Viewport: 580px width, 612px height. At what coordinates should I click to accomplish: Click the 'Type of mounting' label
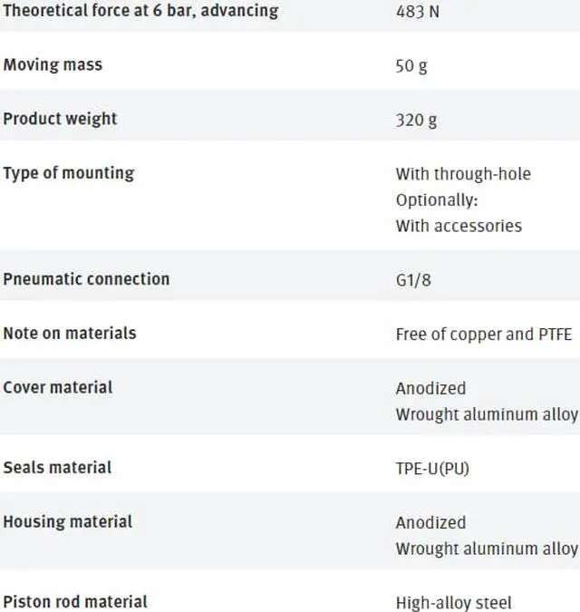pyautogui.click(x=68, y=173)
